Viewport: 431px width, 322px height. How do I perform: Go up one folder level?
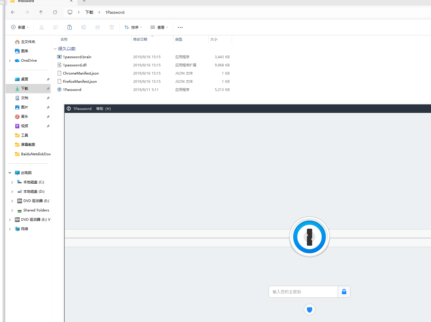pos(41,12)
